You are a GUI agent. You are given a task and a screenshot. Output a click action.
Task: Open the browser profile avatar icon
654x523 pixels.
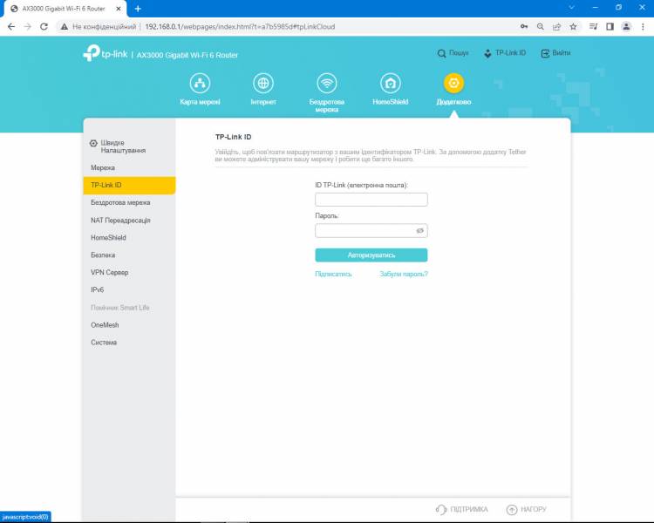coord(626,27)
